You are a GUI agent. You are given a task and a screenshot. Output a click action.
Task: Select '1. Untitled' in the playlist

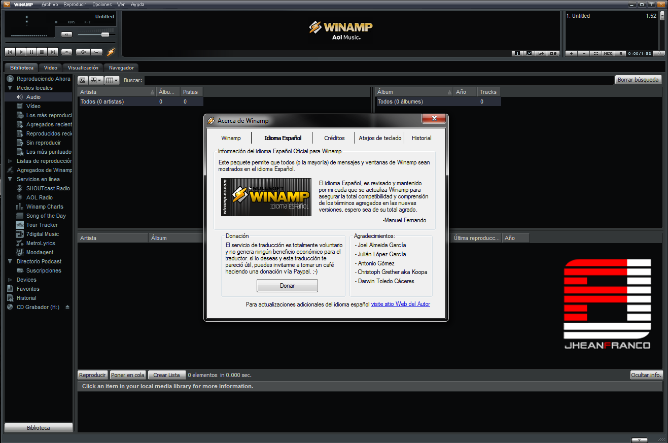611,16
